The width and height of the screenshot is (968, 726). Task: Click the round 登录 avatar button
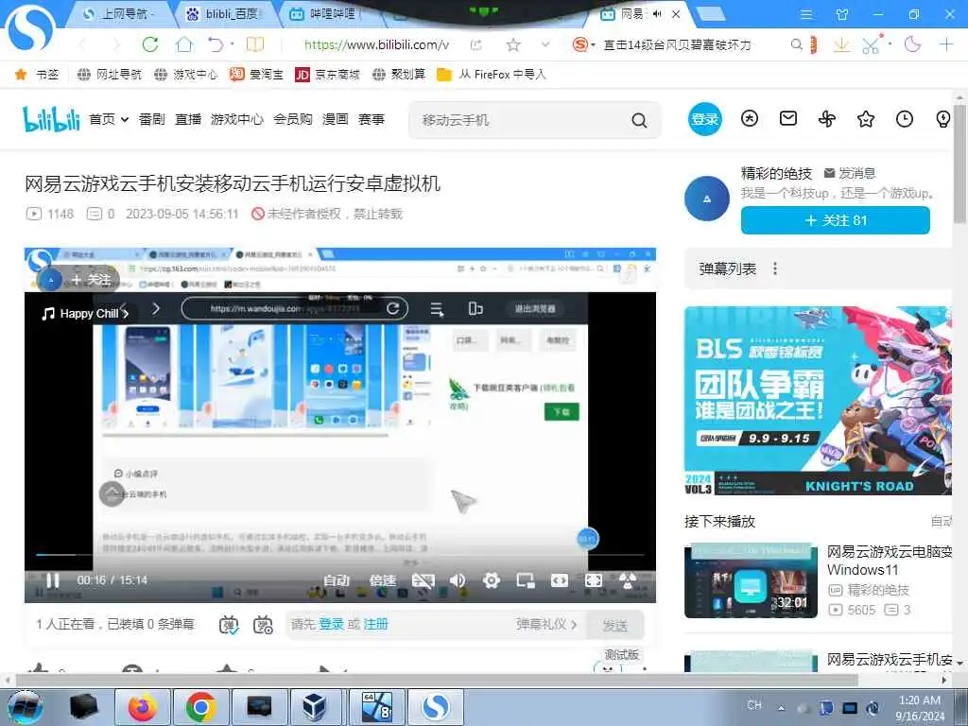click(704, 118)
